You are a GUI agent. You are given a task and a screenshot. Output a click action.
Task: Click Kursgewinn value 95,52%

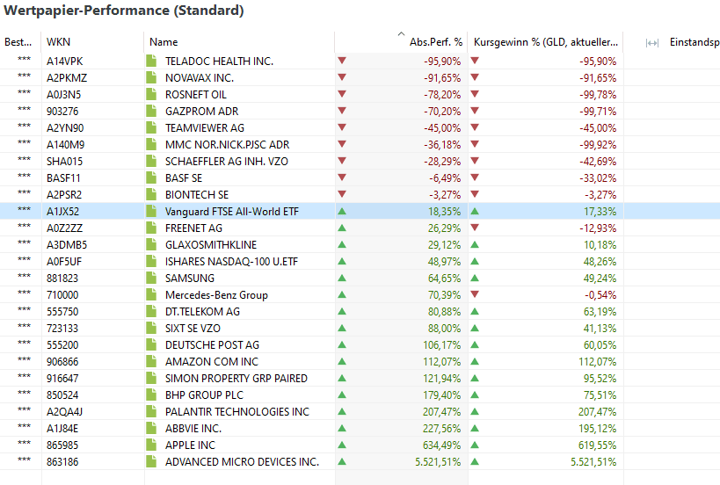600,379
